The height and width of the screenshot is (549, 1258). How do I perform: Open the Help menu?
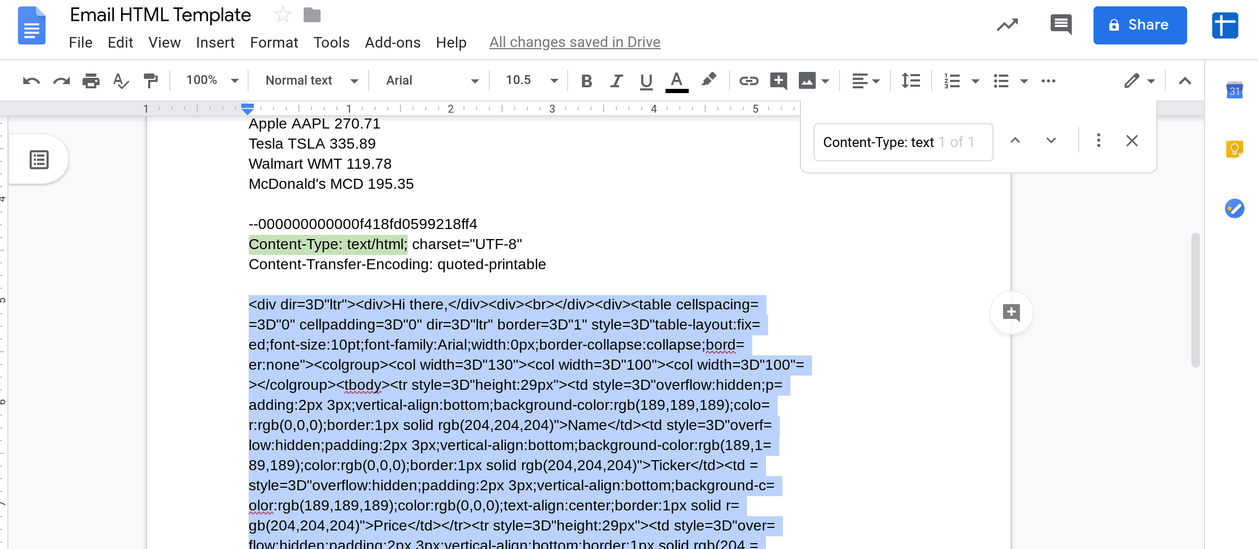click(451, 42)
